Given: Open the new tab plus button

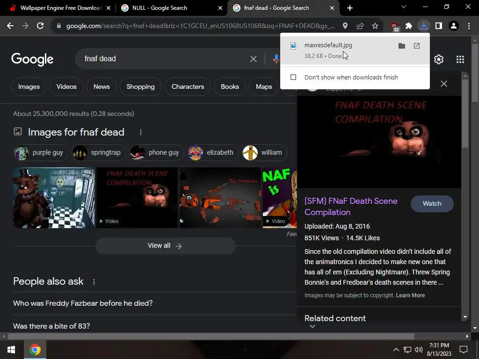Looking at the screenshot, I should point(350,8).
